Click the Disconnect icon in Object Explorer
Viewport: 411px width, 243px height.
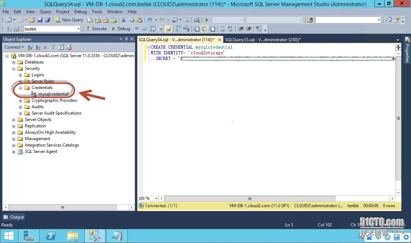(37, 47)
